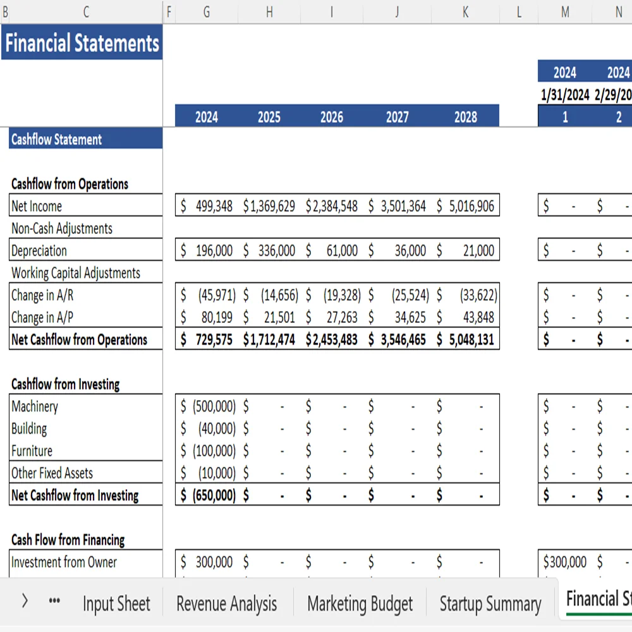Select the 2028 year header cell
This screenshot has width=632, height=632.
coord(465,116)
